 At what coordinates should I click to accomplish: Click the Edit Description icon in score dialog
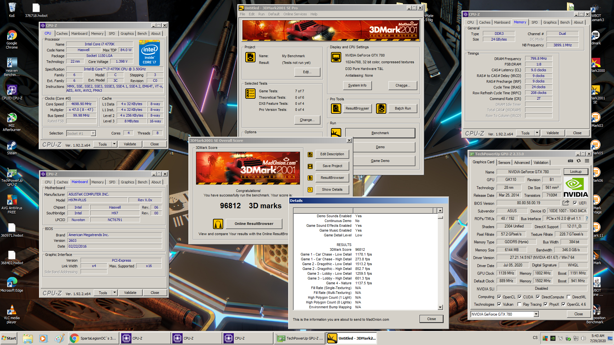point(310,154)
